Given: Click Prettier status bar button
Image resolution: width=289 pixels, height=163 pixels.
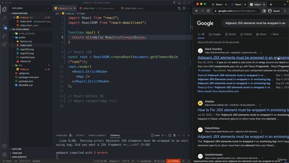Looking at the screenshot, I should (173, 161).
